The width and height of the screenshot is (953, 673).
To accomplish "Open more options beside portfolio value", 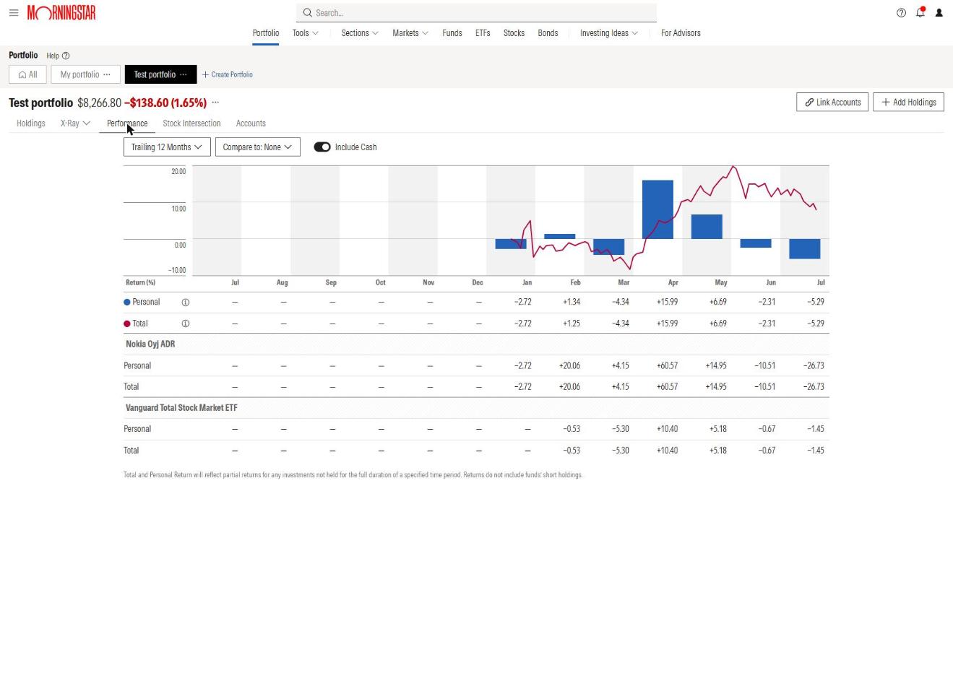I will tap(215, 103).
